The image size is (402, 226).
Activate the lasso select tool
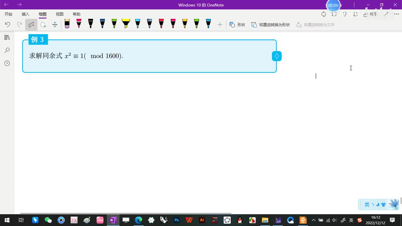tap(43, 24)
